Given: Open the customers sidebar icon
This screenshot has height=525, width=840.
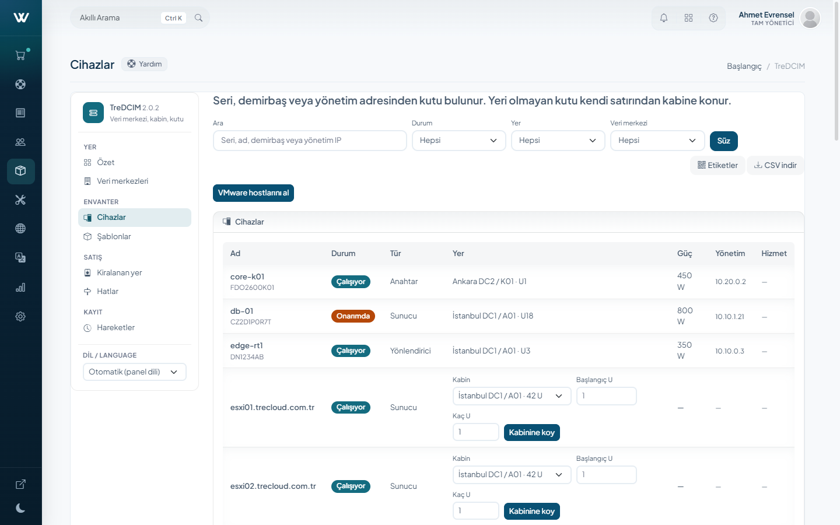Looking at the screenshot, I should point(20,142).
